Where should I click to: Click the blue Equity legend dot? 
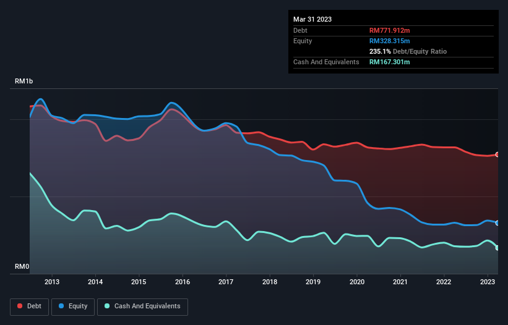point(61,306)
